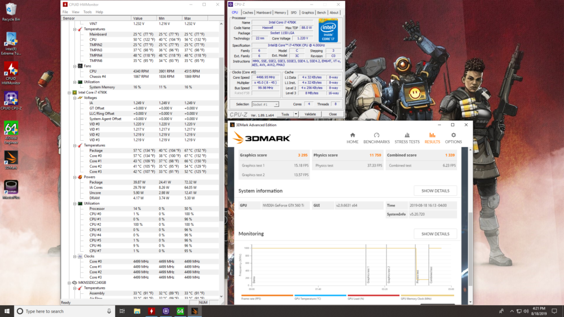Open HWMonitor Help menu
This screenshot has width=564, height=317.
coord(99,12)
